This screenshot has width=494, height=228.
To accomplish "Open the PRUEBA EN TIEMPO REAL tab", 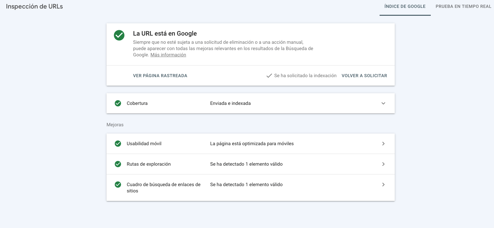I will [463, 6].
